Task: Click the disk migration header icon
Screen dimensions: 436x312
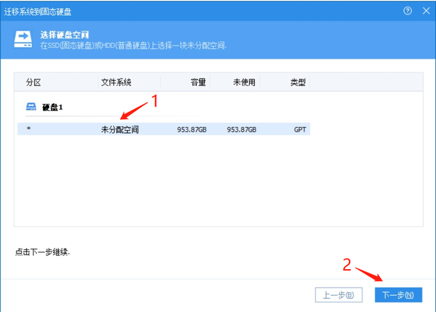Action: (x=23, y=40)
